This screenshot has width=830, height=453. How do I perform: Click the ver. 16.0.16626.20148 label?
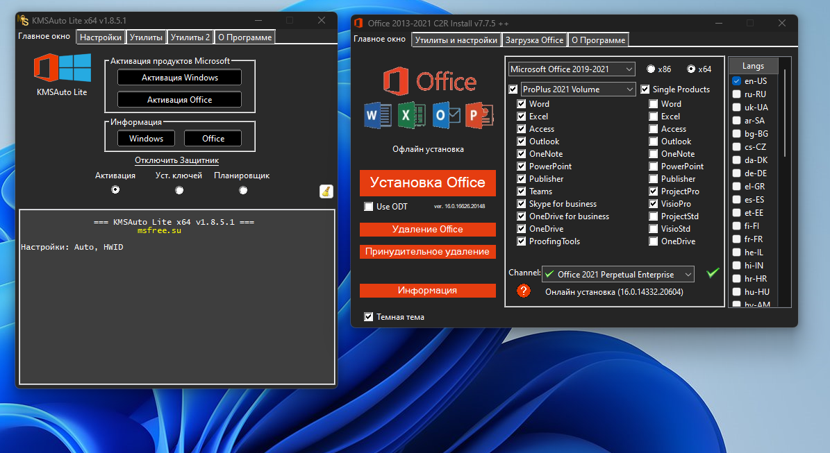(x=459, y=206)
